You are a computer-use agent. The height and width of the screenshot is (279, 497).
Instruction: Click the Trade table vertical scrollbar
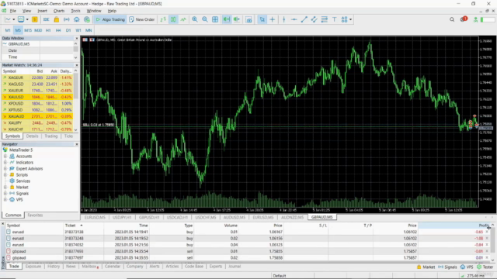(x=492, y=242)
